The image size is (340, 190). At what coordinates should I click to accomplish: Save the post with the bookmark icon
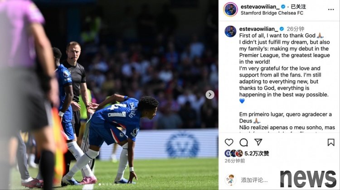pos(330,142)
